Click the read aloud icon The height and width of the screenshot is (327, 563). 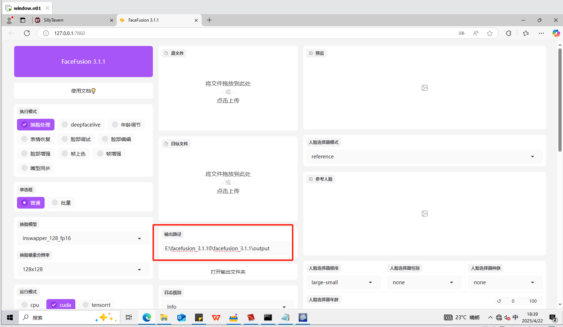(476, 33)
